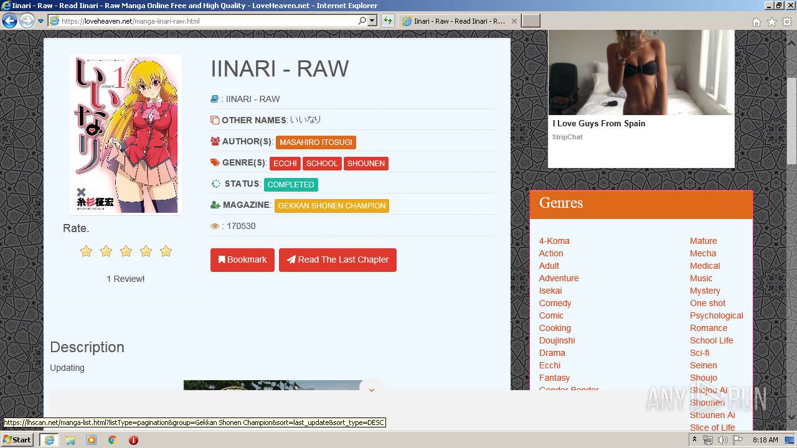This screenshot has width=797, height=448.
Task: Open the Cooking genre link
Action: tap(555, 328)
